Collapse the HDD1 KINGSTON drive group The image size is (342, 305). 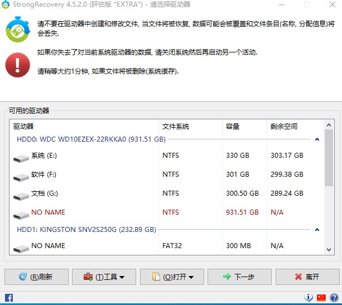click(x=317, y=230)
